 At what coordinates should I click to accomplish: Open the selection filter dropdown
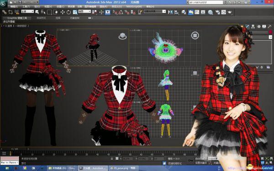coord(27,11)
